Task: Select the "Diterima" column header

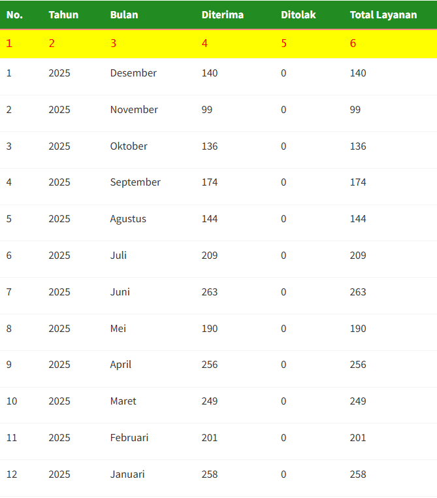Action: coord(223,14)
